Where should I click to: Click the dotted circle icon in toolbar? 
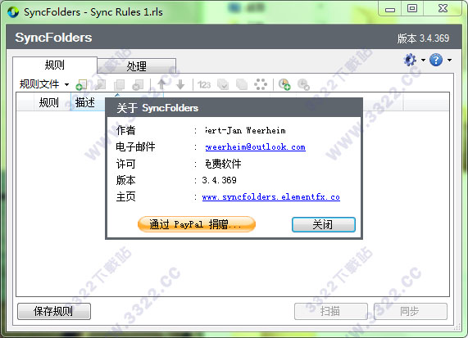(x=261, y=84)
